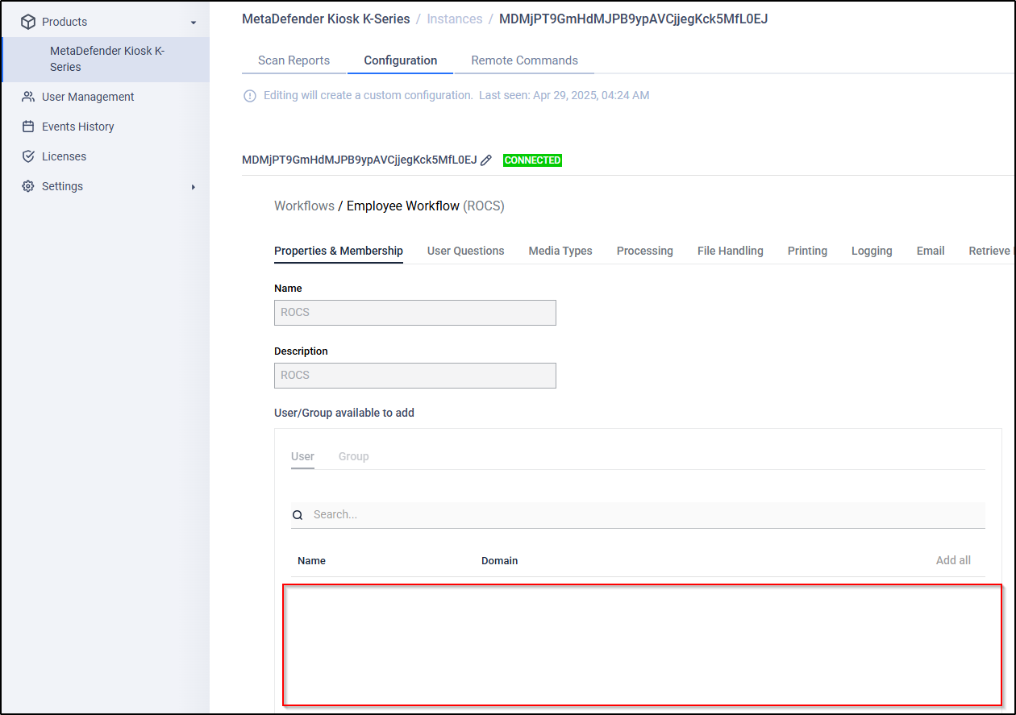
Task: Click the CONNECTED status badge
Action: point(532,160)
